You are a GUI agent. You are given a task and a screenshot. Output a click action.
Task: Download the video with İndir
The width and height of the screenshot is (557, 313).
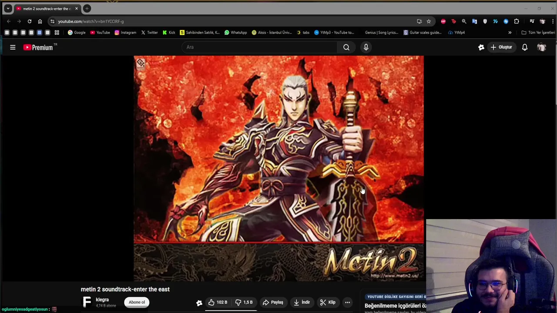pyautogui.click(x=301, y=302)
